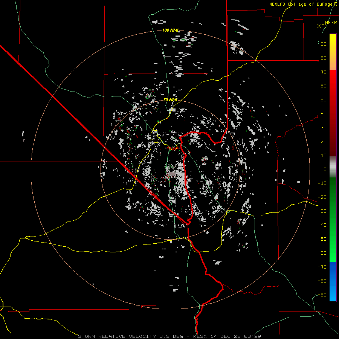Image resolution: width=339 pixels, height=339 pixels.
Task: Click the -60 value on velocity scale
Action: tap(322, 253)
